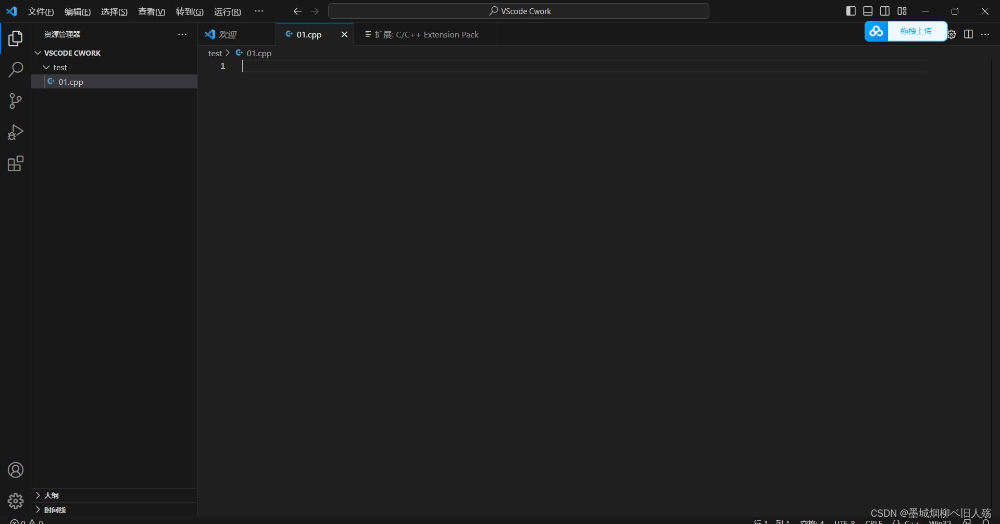This screenshot has width=1000, height=524.
Task: Select 01.cpp in the file tree
Action: [114, 82]
